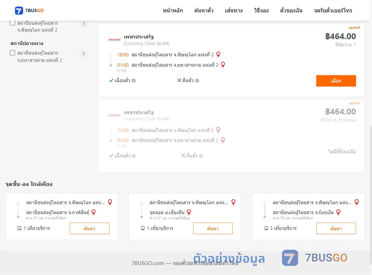Open map pin for 05:00 arrival station

pyautogui.click(x=223, y=140)
